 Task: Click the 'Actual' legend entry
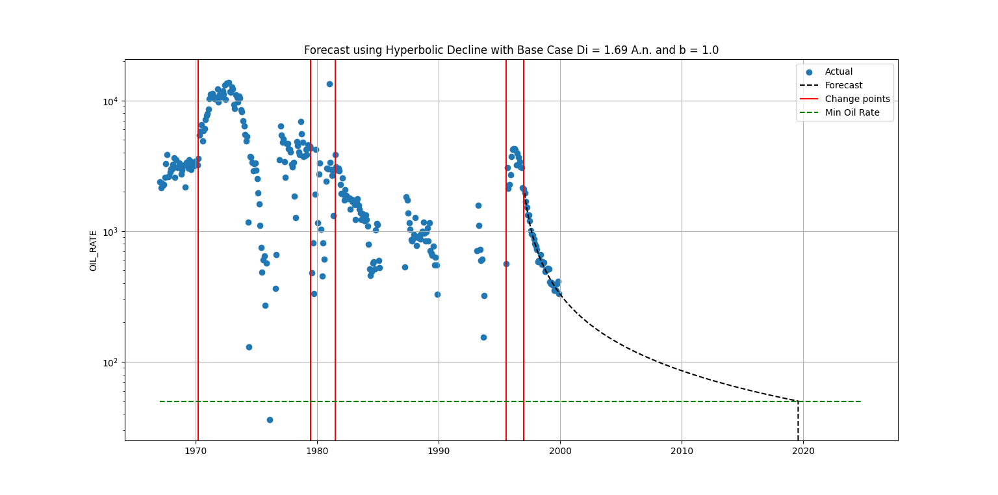tap(839, 72)
